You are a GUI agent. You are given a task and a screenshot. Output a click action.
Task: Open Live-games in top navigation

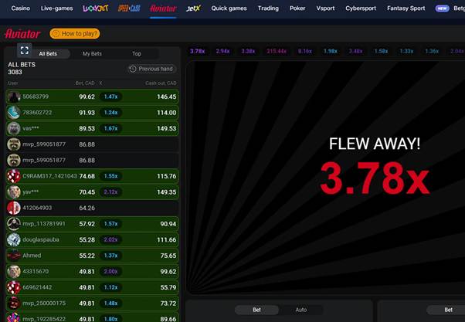(56, 8)
